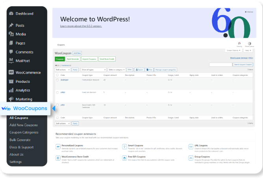This screenshot has width=263, height=179.
Task: Open the Store Credit row coupon code link
Action: click(x=63, y=105)
